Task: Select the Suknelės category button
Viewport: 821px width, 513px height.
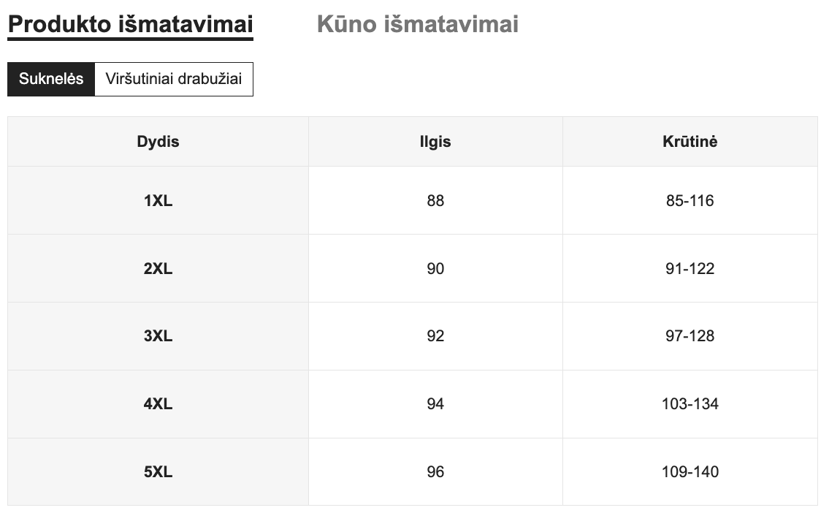Action: click(x=51, y=79)
